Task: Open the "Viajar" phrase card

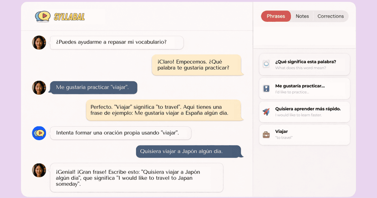Action: click(305, 135)
